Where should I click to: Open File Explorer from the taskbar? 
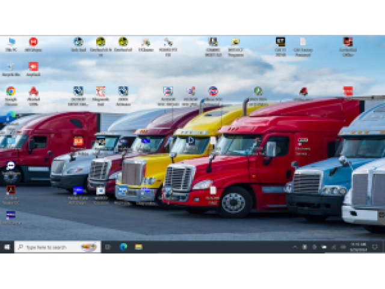138,247
